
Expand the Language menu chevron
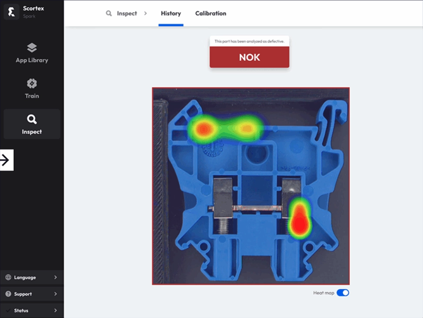[x=55, y=277]
